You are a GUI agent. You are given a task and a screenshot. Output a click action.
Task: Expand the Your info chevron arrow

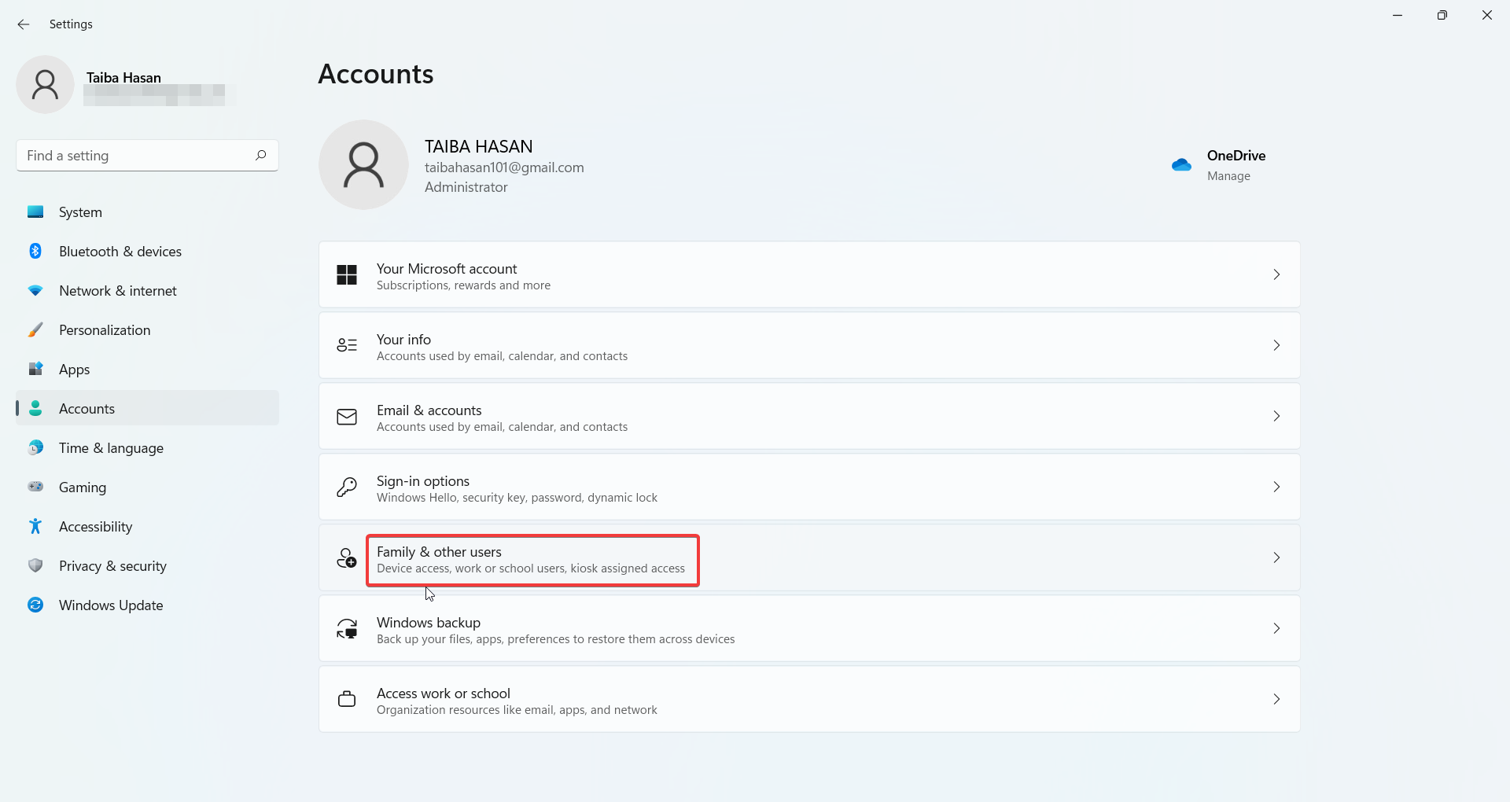pos(1276,345)
